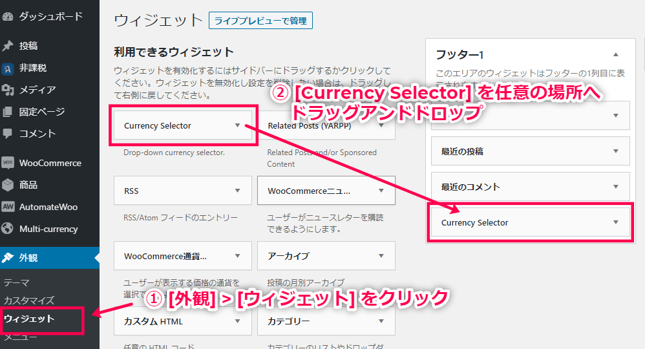Click the RSS widget title

[x=131, y=191]
